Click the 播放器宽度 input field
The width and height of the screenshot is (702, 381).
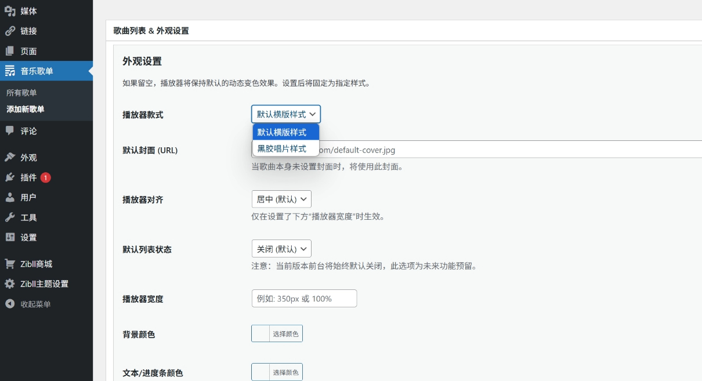tap(304, 299)
